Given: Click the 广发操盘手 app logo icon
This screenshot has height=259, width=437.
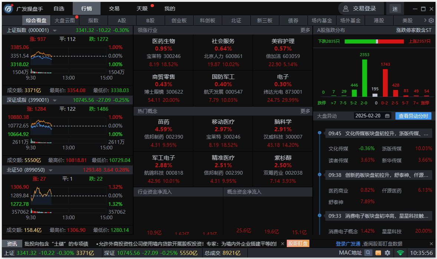Looking at the screenshot, I should (8, 8).
